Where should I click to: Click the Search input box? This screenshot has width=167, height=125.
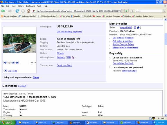(148, 11)
